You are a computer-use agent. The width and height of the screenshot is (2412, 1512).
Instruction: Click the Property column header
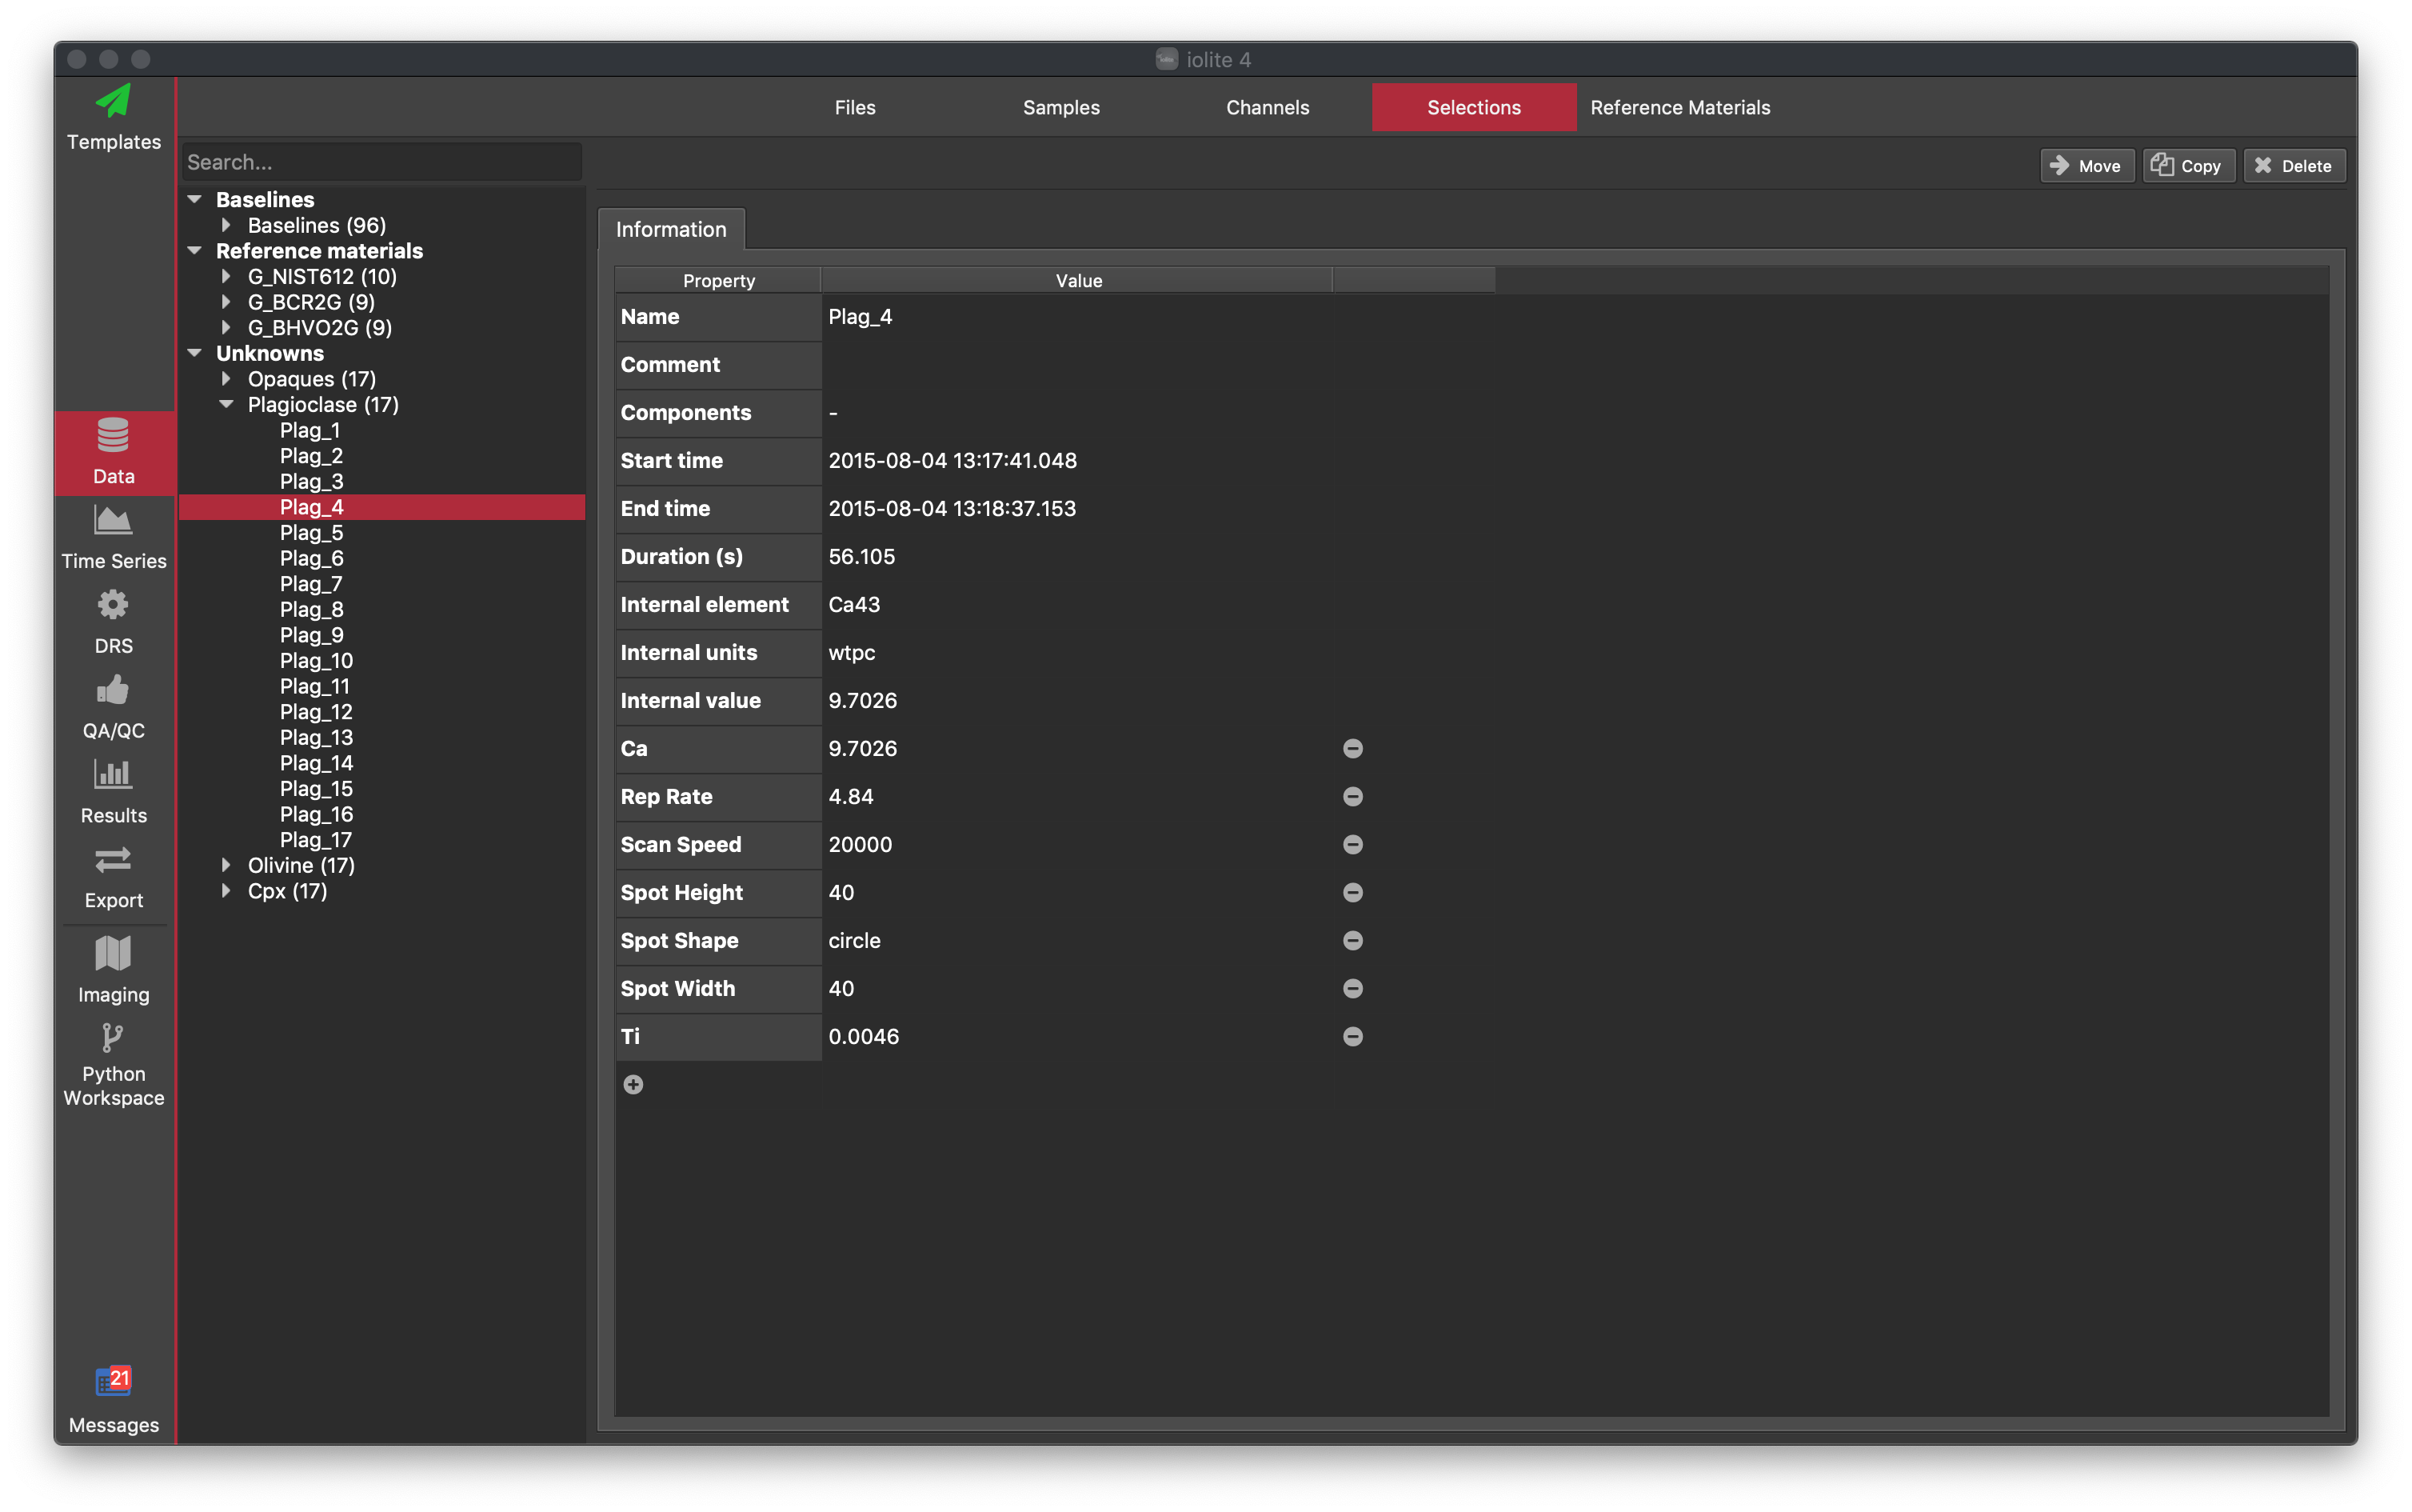(717, 280)
